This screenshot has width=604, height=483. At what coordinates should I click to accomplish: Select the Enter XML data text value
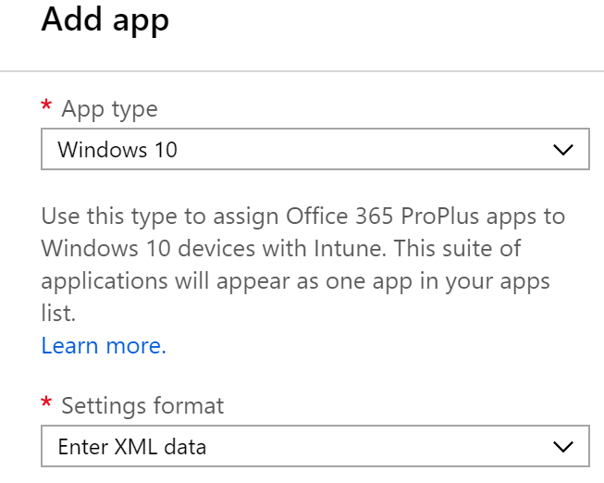coord(132,447)
